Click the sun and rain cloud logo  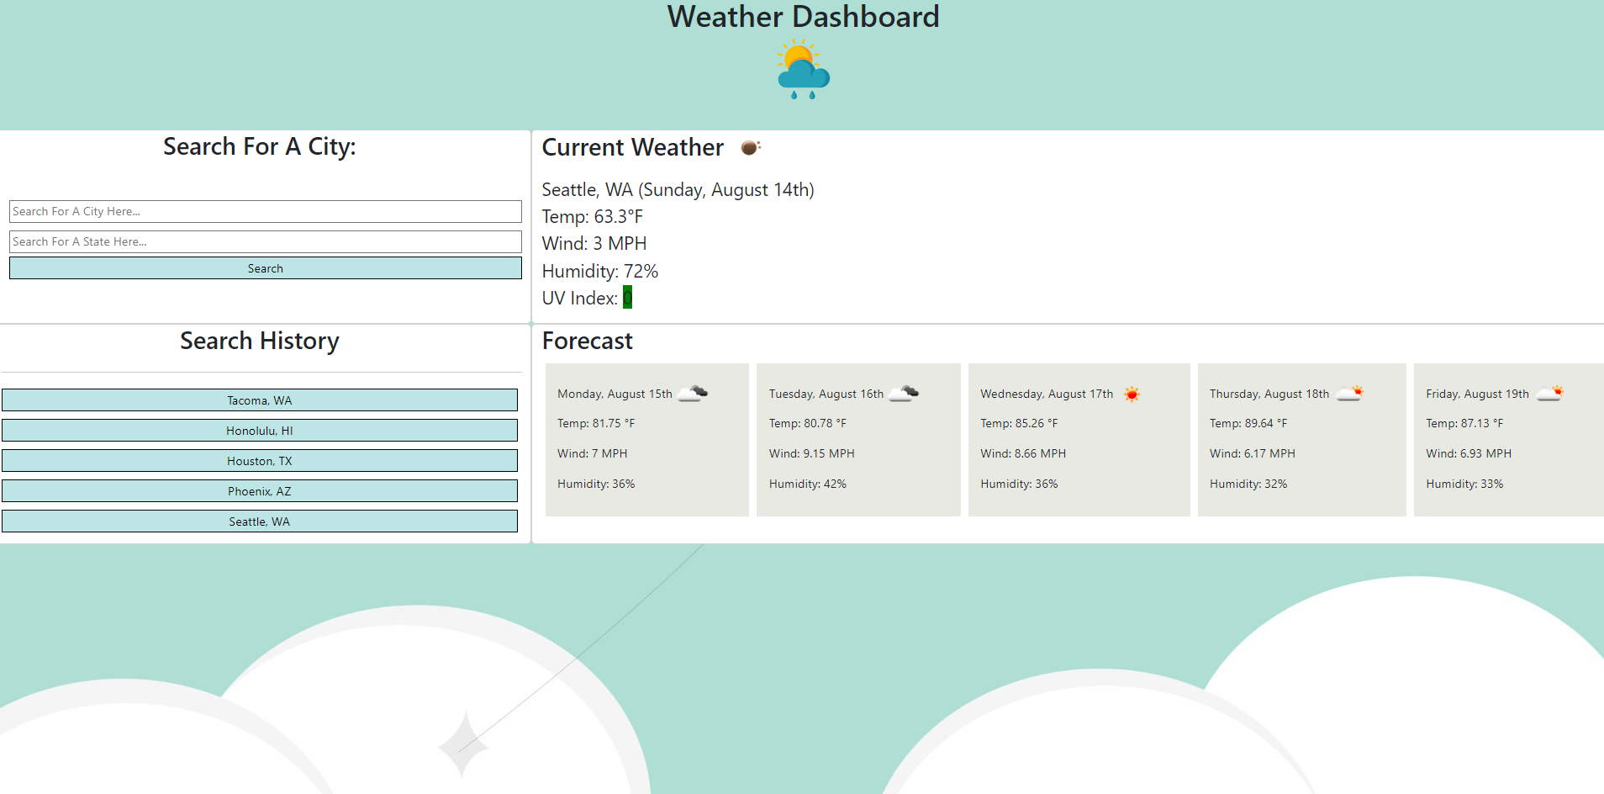[x=803, y=70]
